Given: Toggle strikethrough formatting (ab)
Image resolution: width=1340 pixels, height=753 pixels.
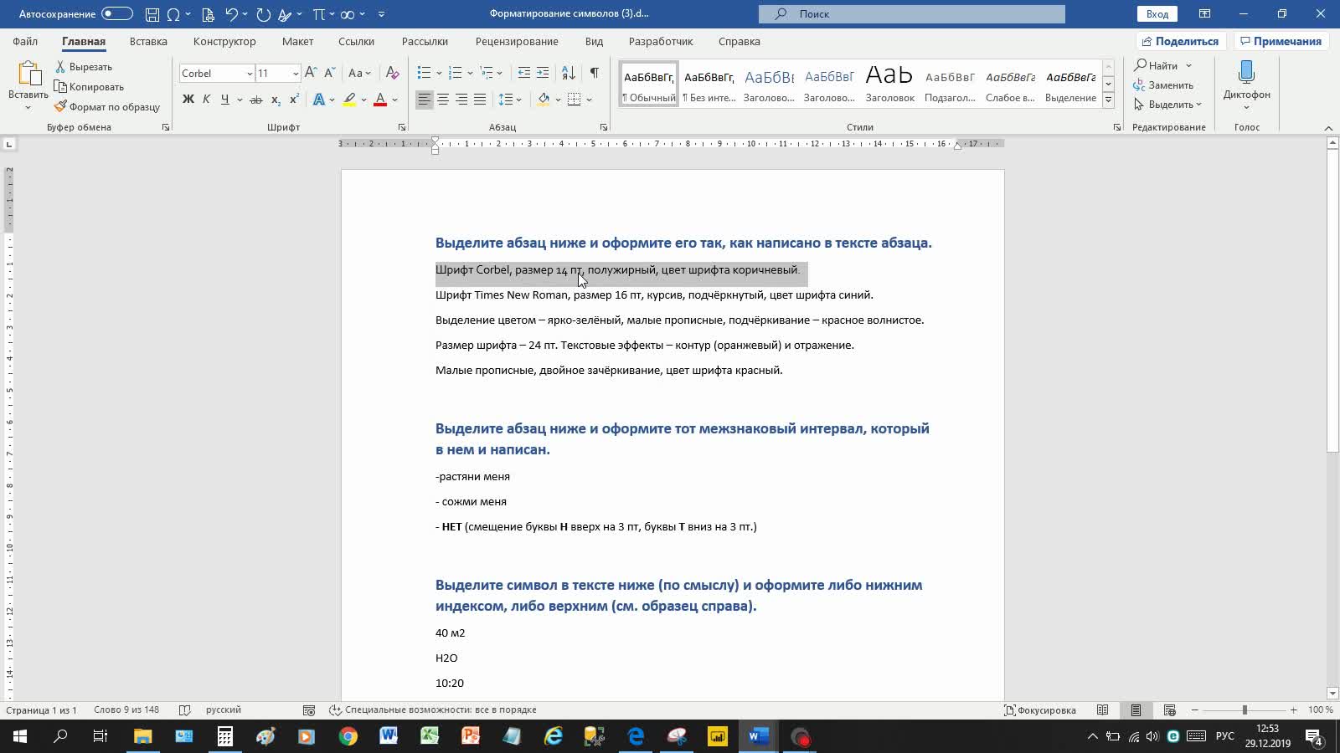Looking at the screenshot, I should click(256, 100).
